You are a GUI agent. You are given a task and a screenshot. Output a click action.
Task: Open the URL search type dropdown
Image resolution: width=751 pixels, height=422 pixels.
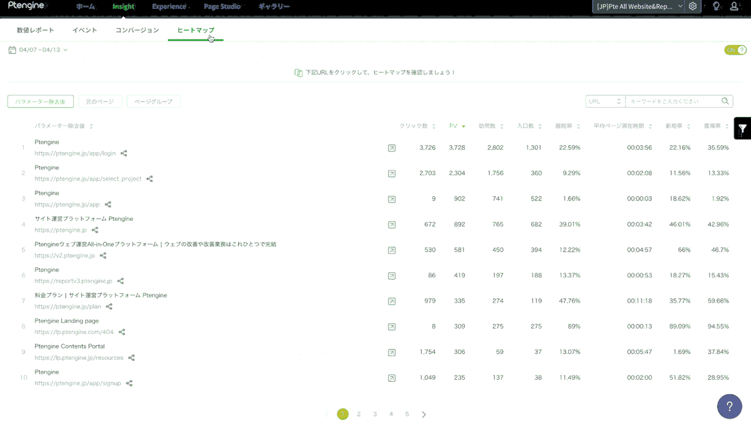pos(605,102)
